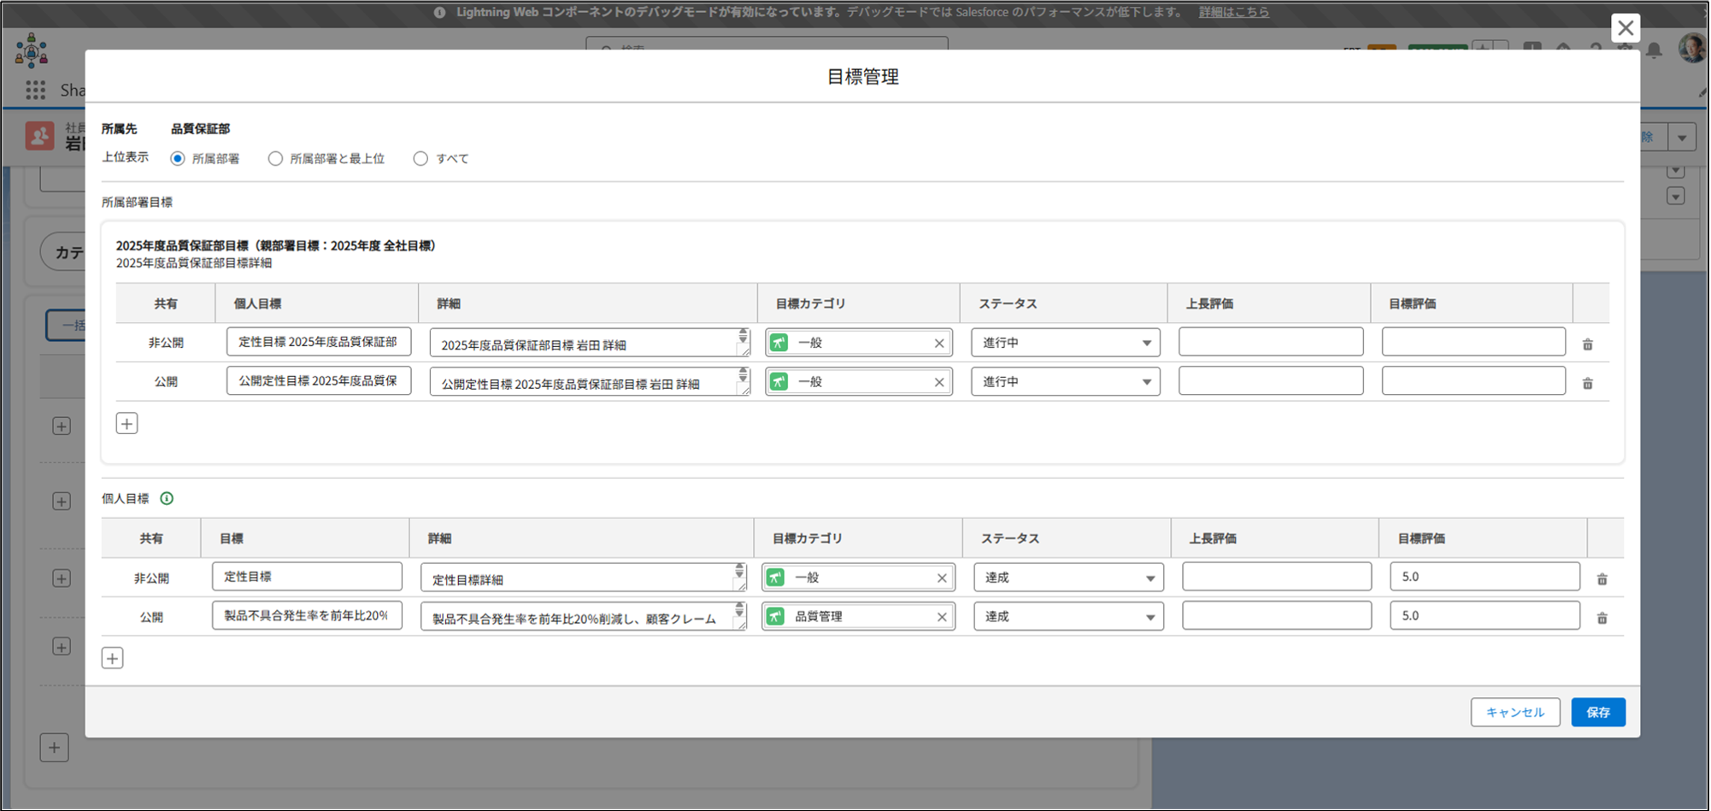1711x811 pixels.
Task: Select the すべて radio option
Action: pos(420,159)
